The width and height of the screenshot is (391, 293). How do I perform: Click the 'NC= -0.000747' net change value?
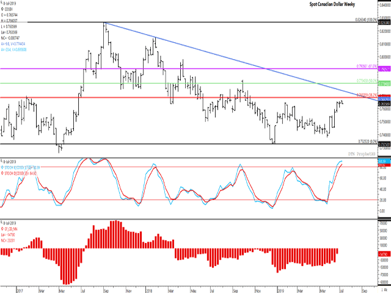tap(10, 38)
